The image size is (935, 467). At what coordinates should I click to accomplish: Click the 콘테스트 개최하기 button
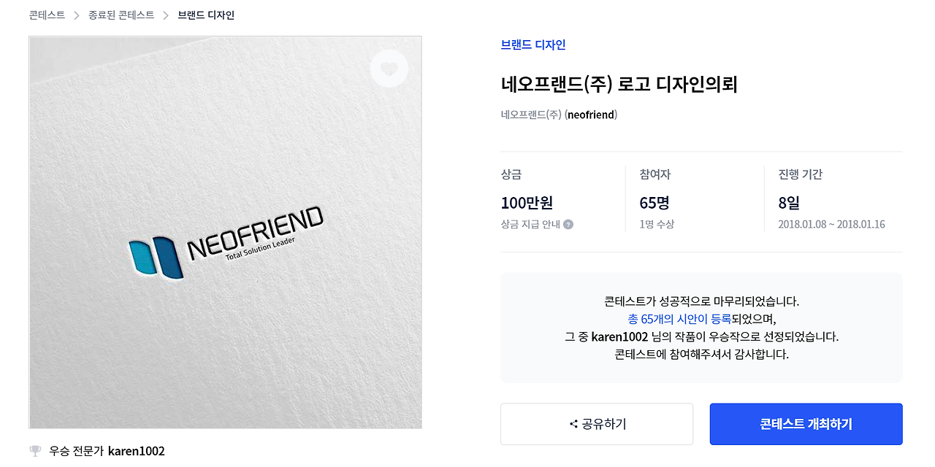tap(806, 424)
